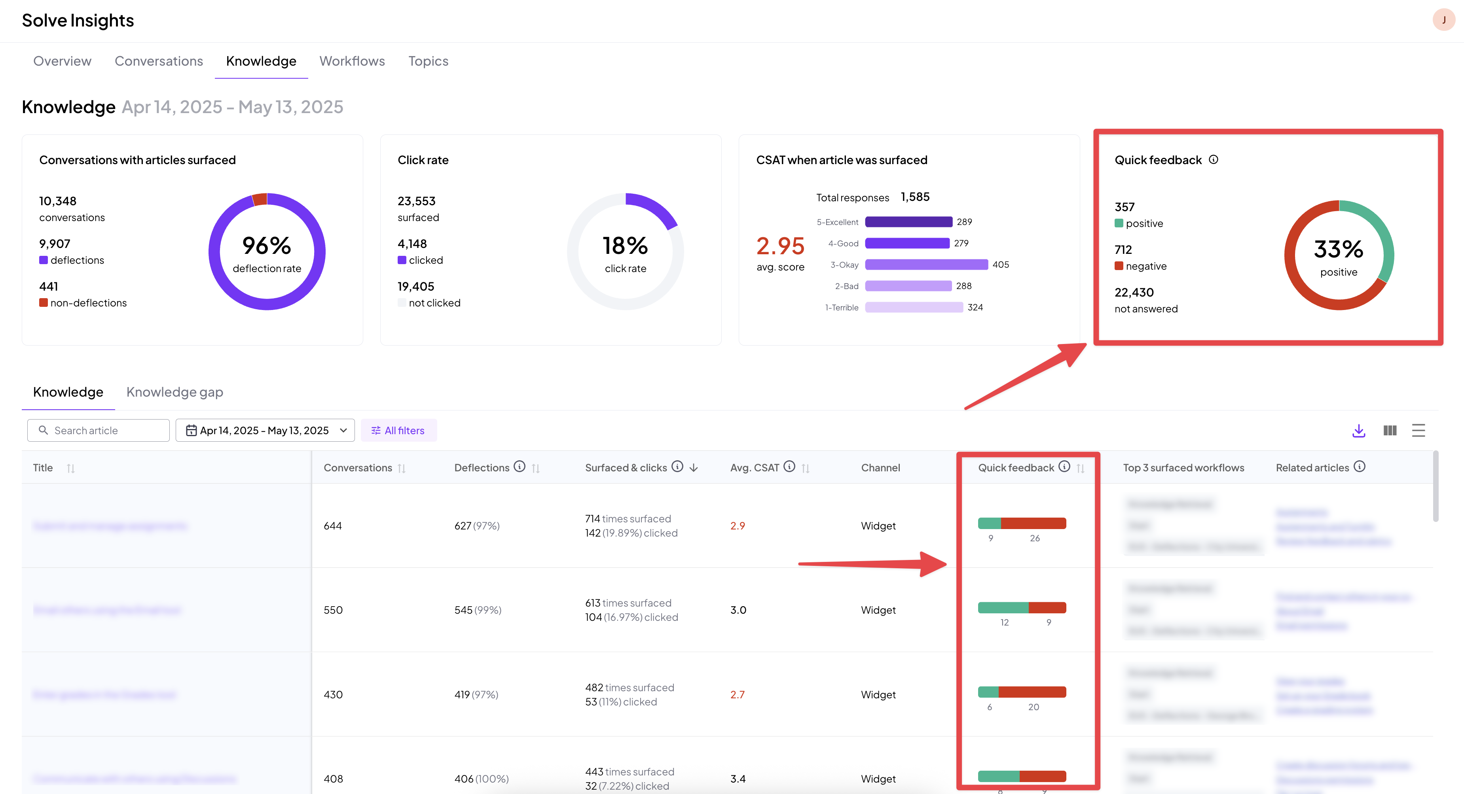Click the '627 (97%)' deflections cell
This screenshot has width=1464, height=794.
pyautogui.click(x=476, y=526)
